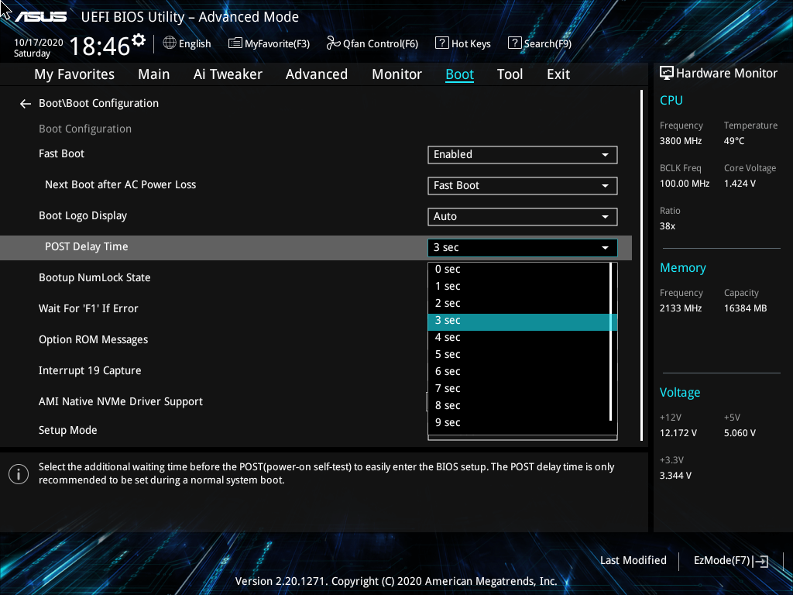Image resolution: width=793 pixels, height=595 pixels.
Task: Select the POST Delay Time row
Action: [x=316, y=247]
